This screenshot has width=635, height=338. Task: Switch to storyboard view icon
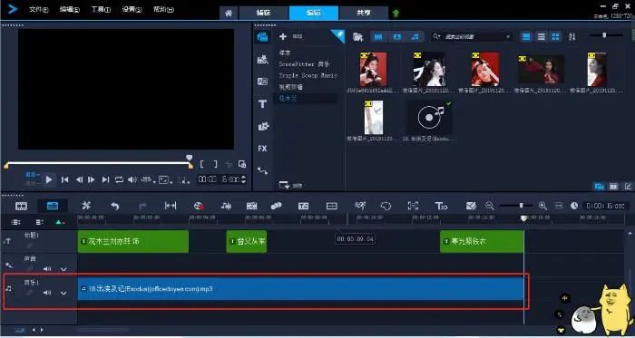[x=21, y=206]
